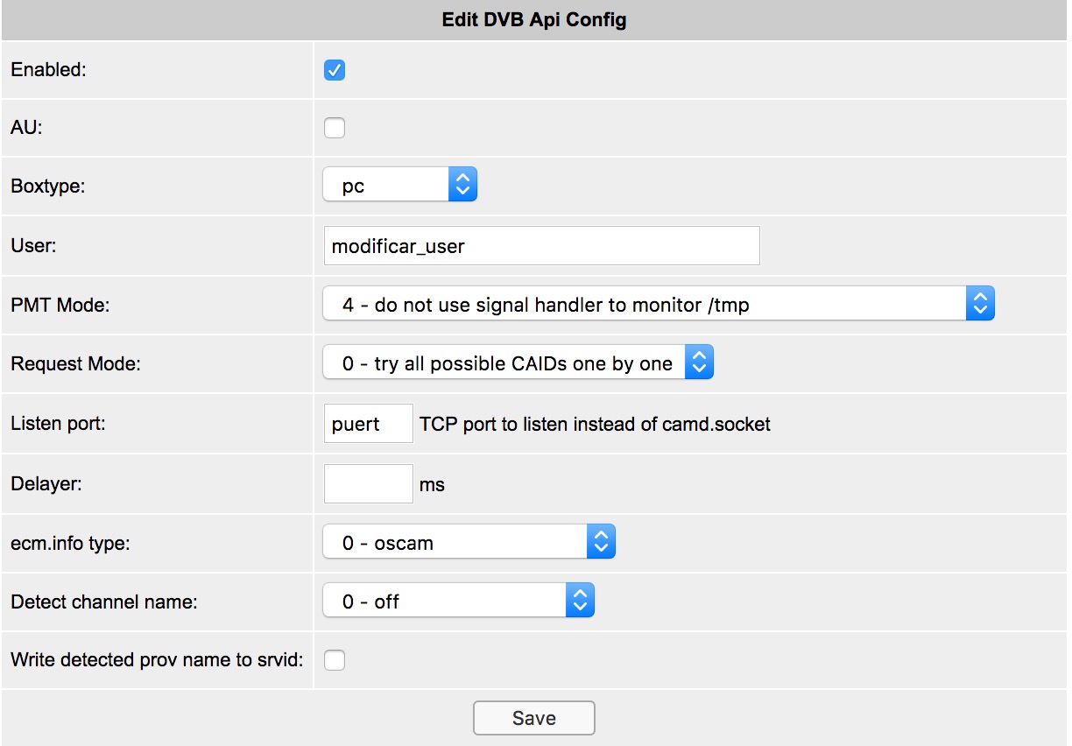Image resolution: width=1072 pixels, height=746 pixels.
Task: Click the TCP port to listen description text
Action: [x=596, y=425]
